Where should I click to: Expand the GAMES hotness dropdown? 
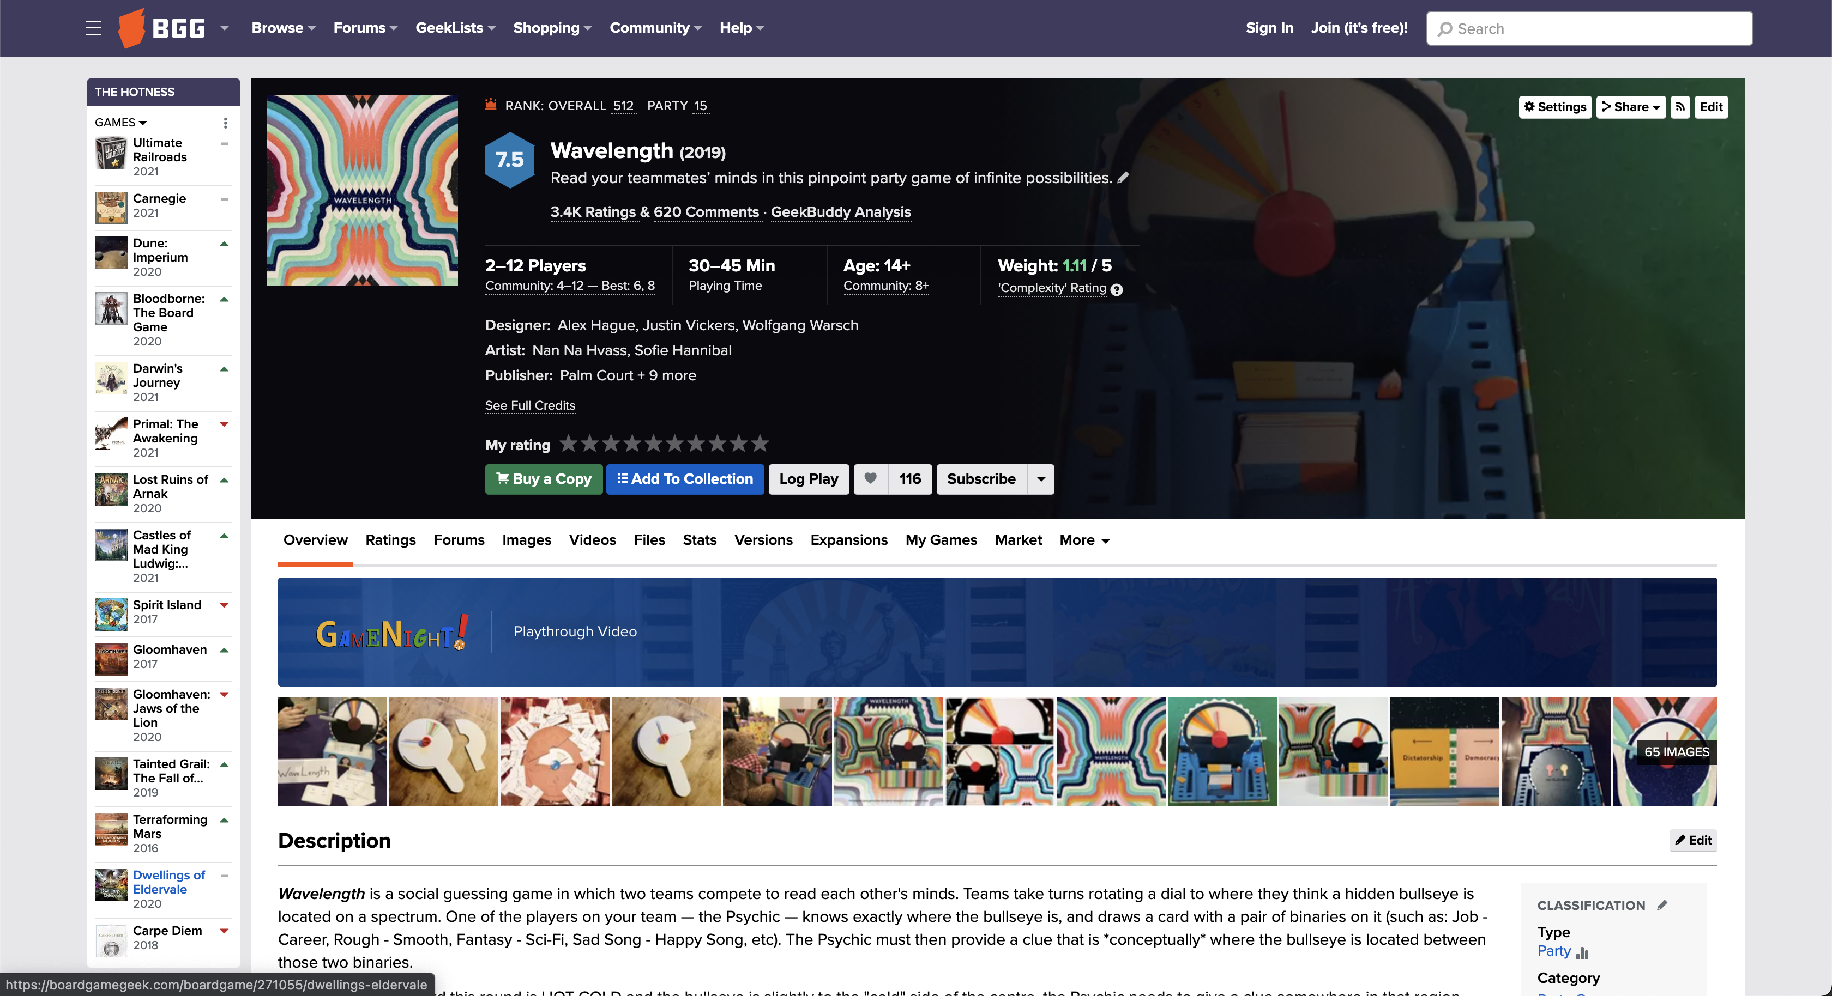tap(120, 122)
